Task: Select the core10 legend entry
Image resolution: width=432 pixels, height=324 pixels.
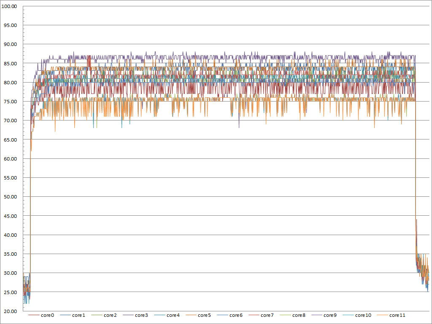Action: click(x=357, y=315)
